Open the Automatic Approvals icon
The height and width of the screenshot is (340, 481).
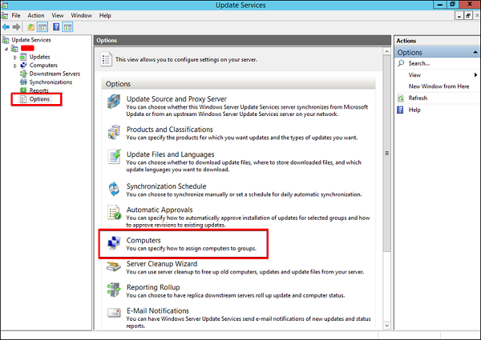(x=114, y=214)
